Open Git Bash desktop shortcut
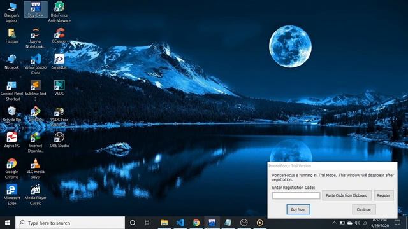This screenshot has height=229, width=408. pyautogui.click(x=36, y=114)
